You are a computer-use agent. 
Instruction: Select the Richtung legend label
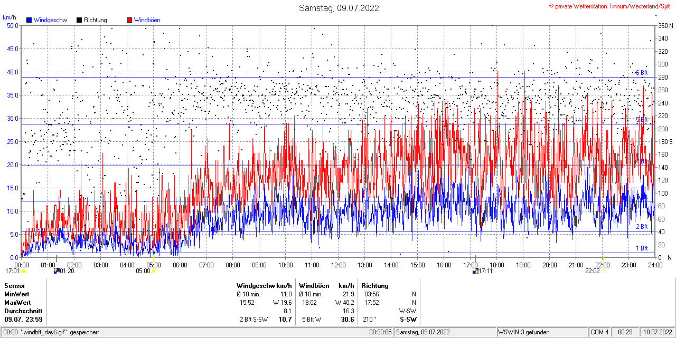pos(96,20)
